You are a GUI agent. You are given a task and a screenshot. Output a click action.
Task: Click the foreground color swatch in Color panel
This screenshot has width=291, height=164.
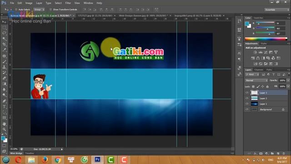[x=247, y=24]
